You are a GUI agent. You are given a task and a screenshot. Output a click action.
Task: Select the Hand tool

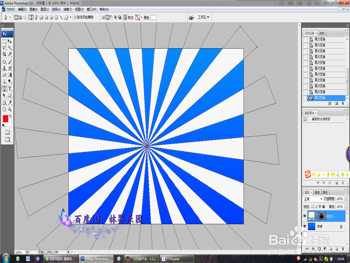pos(4,109)
